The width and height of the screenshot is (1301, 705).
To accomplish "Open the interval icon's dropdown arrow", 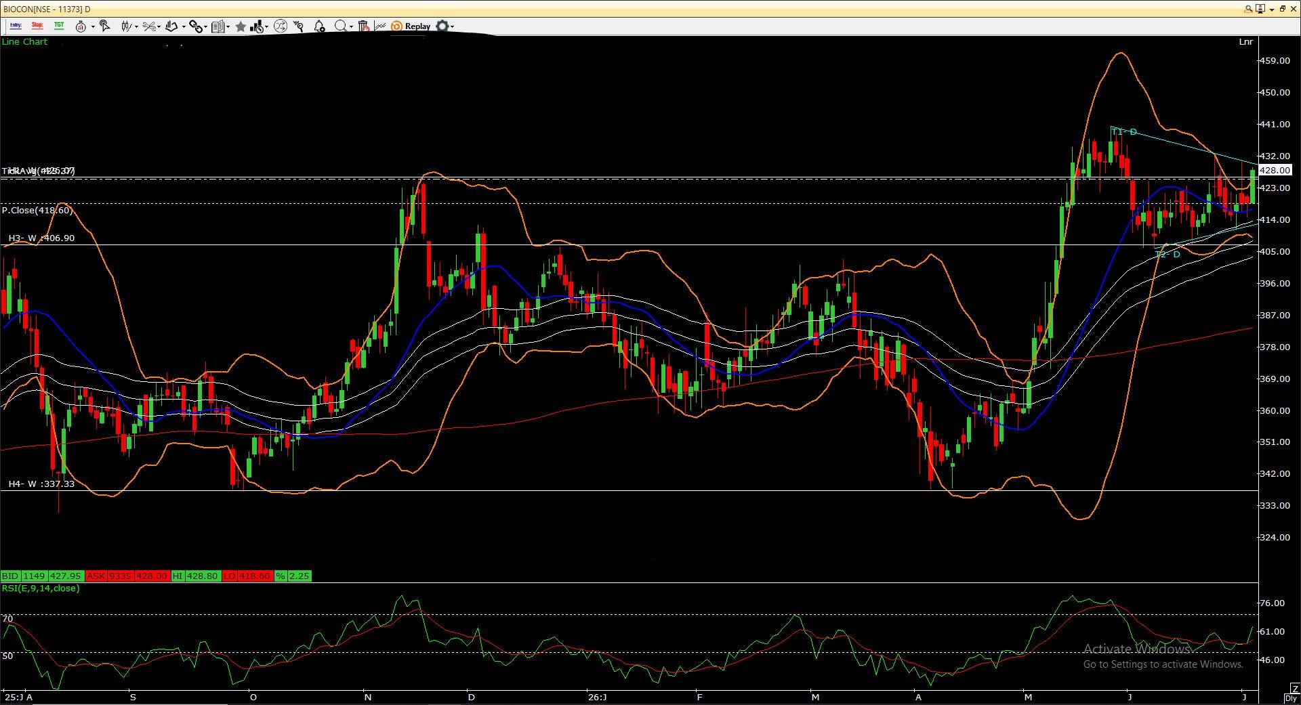I will [93, 26].
